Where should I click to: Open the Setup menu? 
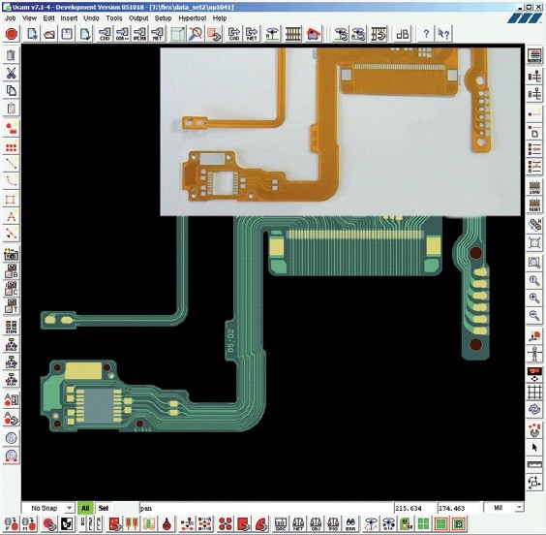pyautogui.click(x=163, y=18)
